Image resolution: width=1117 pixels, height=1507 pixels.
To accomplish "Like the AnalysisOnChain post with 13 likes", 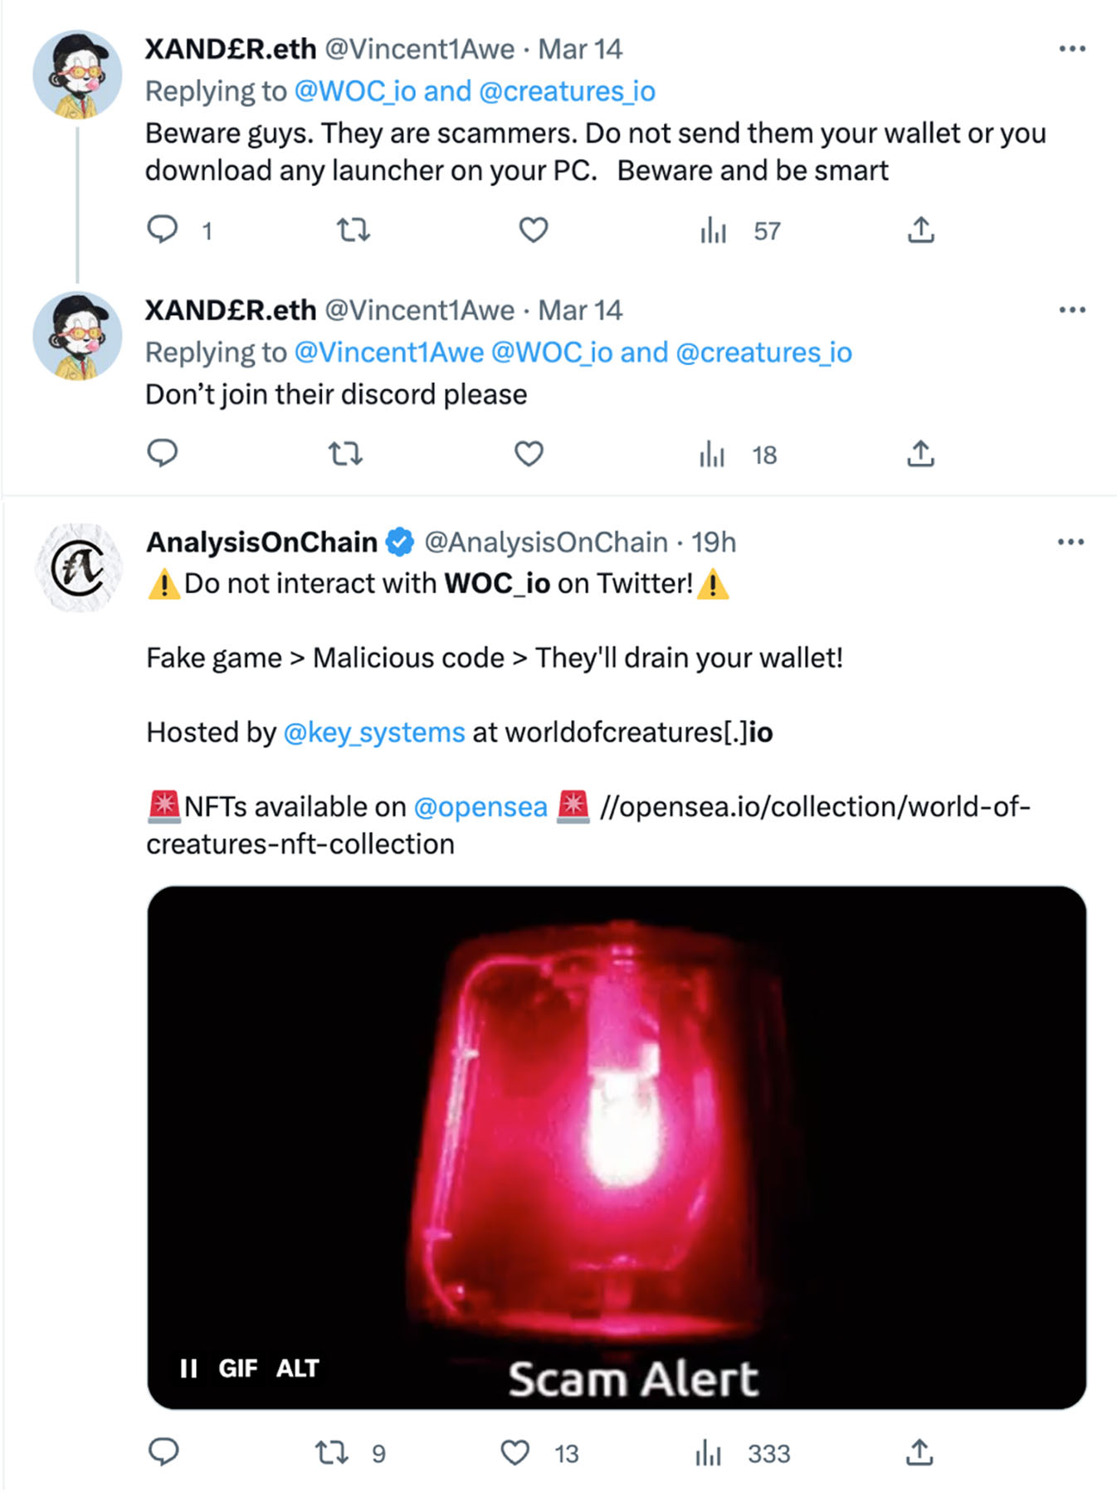I will [515, 1452].
